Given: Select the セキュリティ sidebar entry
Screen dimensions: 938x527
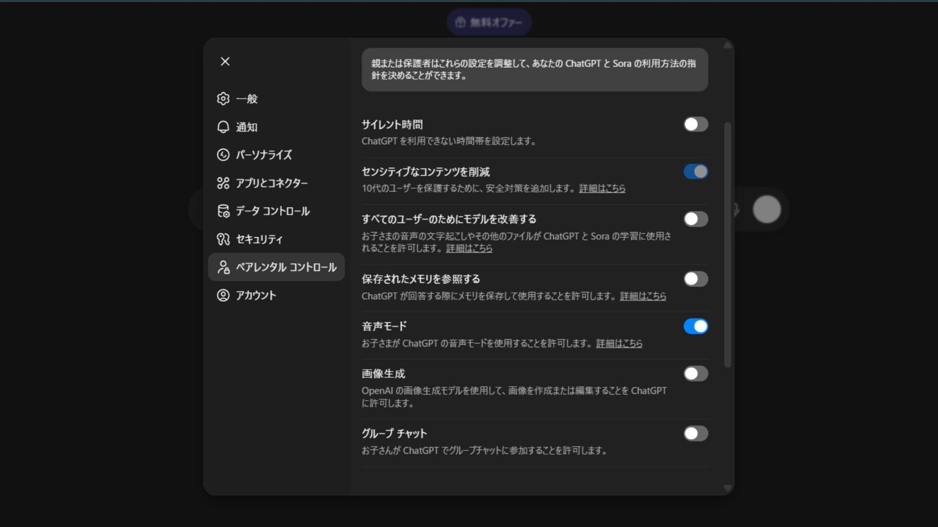Looking at the screenshot, I should pyautogui.click(x=259, y=239).
